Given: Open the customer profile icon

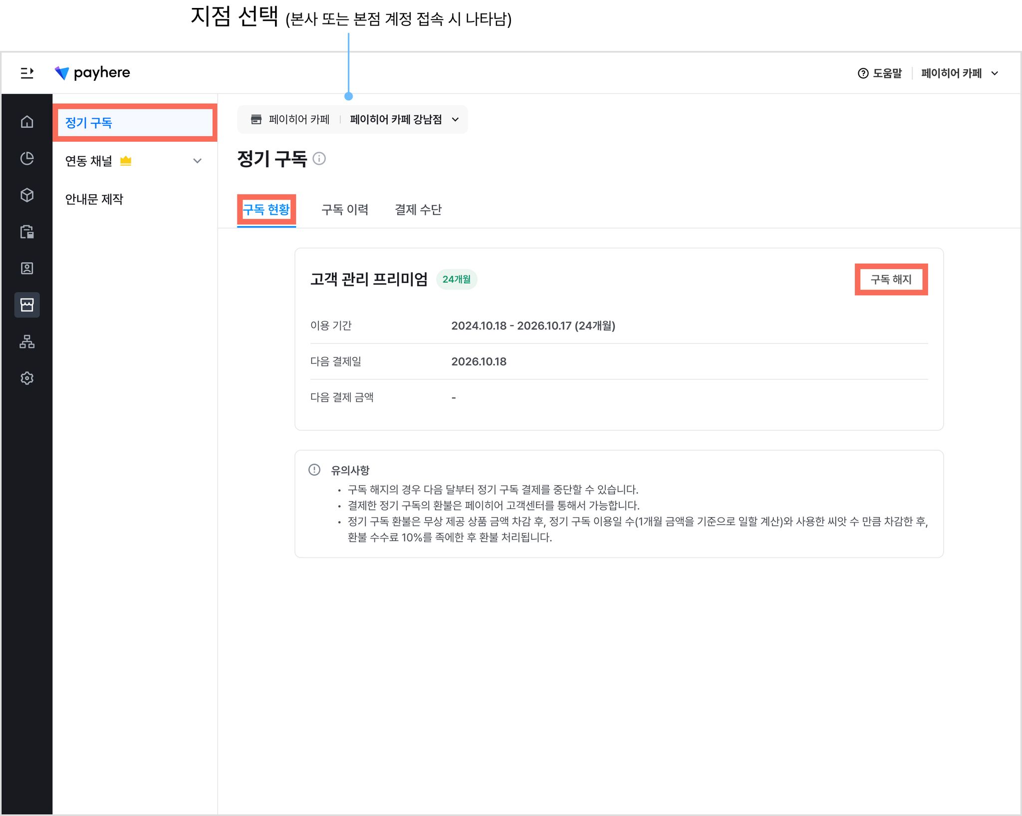Looking at the screenshot, I should point(27,268).
